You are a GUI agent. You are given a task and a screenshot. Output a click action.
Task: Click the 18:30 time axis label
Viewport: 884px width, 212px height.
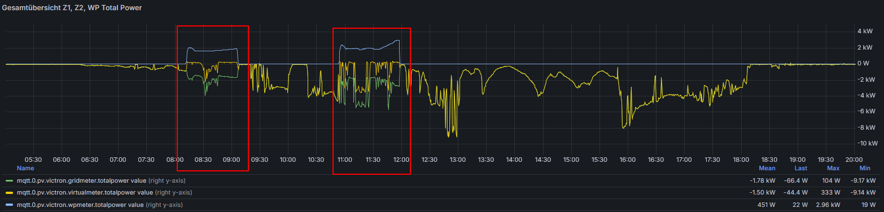(769, 160)
